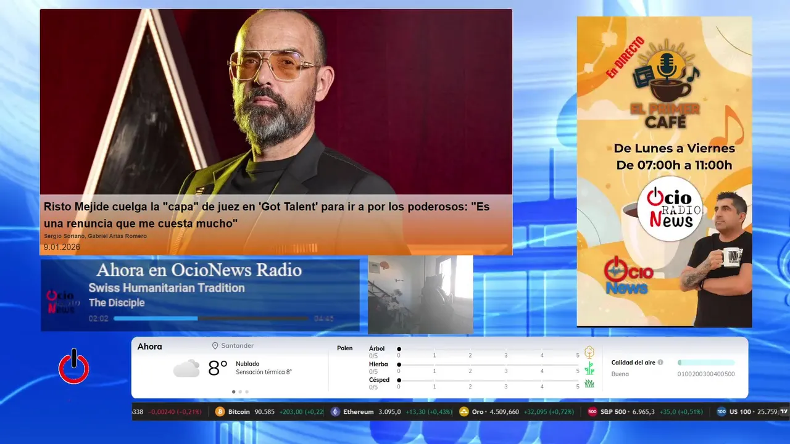Click the artist name The Disciple

[117, 303]
